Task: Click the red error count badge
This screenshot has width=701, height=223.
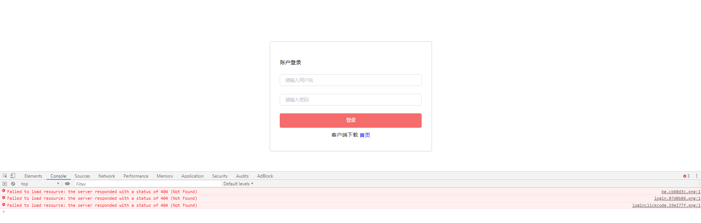Action: click(686, 176)
